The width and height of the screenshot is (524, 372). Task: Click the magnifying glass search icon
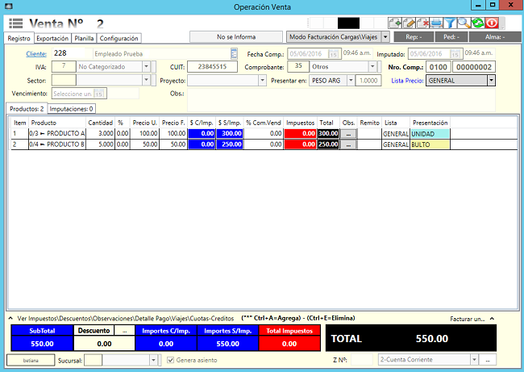[464, 23]
